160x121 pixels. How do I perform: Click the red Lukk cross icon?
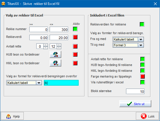[144, 116]
